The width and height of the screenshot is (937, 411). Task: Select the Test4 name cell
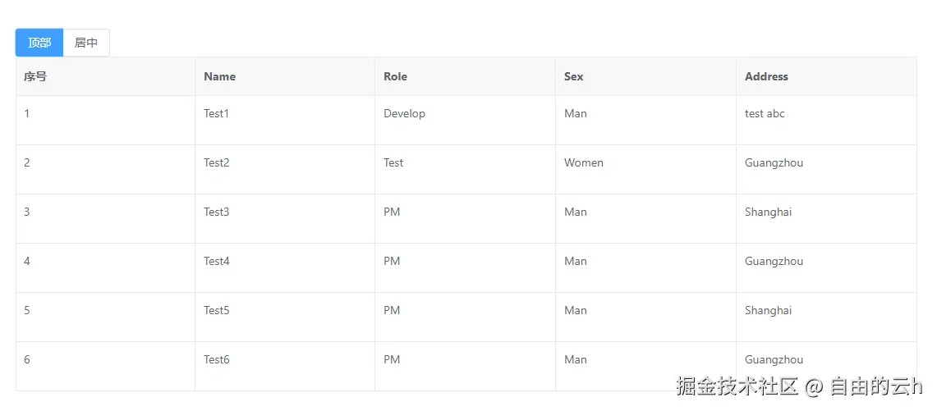coord(217,261)
